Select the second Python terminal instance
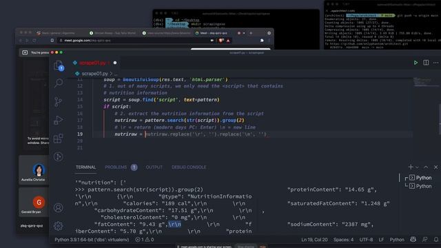Viewport: 441px width, 248px height. pos(420,186)
